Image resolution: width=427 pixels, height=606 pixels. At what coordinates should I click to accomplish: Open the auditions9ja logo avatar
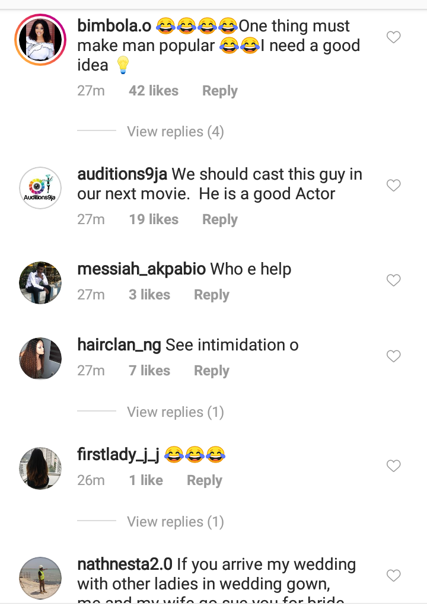(x=40, y=188)
